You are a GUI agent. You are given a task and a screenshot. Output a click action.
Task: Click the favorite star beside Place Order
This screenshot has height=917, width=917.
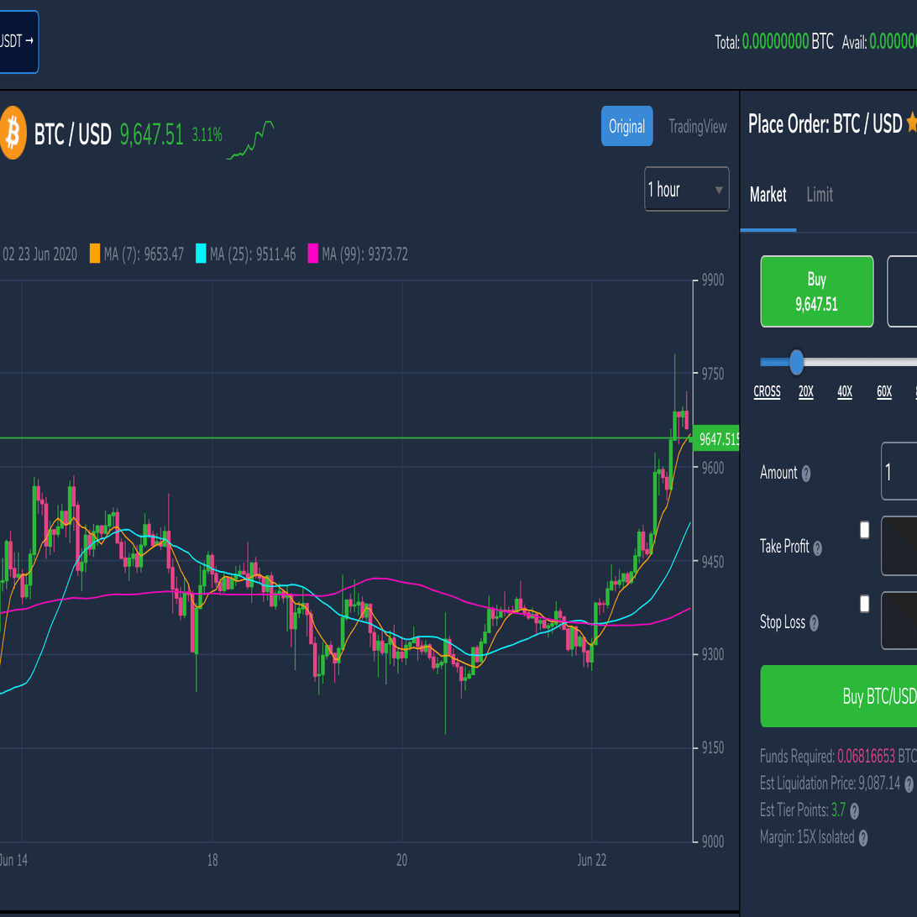(912, 123)
